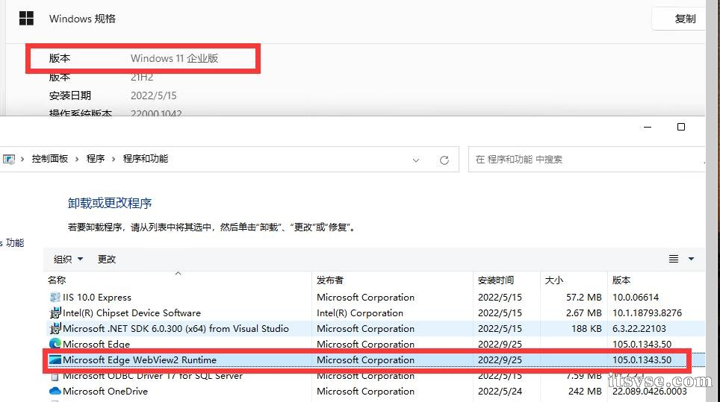Click the Intel(R) Corporation publisher cell
The height and width of the screenshot is (402, 720).
pos(360,313)
